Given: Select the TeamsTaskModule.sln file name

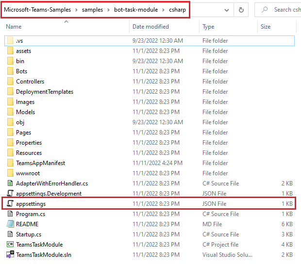Looking at the screenshot, I should 44,255.
